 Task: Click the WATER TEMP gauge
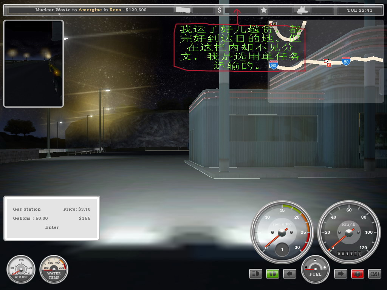[x=54, y=269]
